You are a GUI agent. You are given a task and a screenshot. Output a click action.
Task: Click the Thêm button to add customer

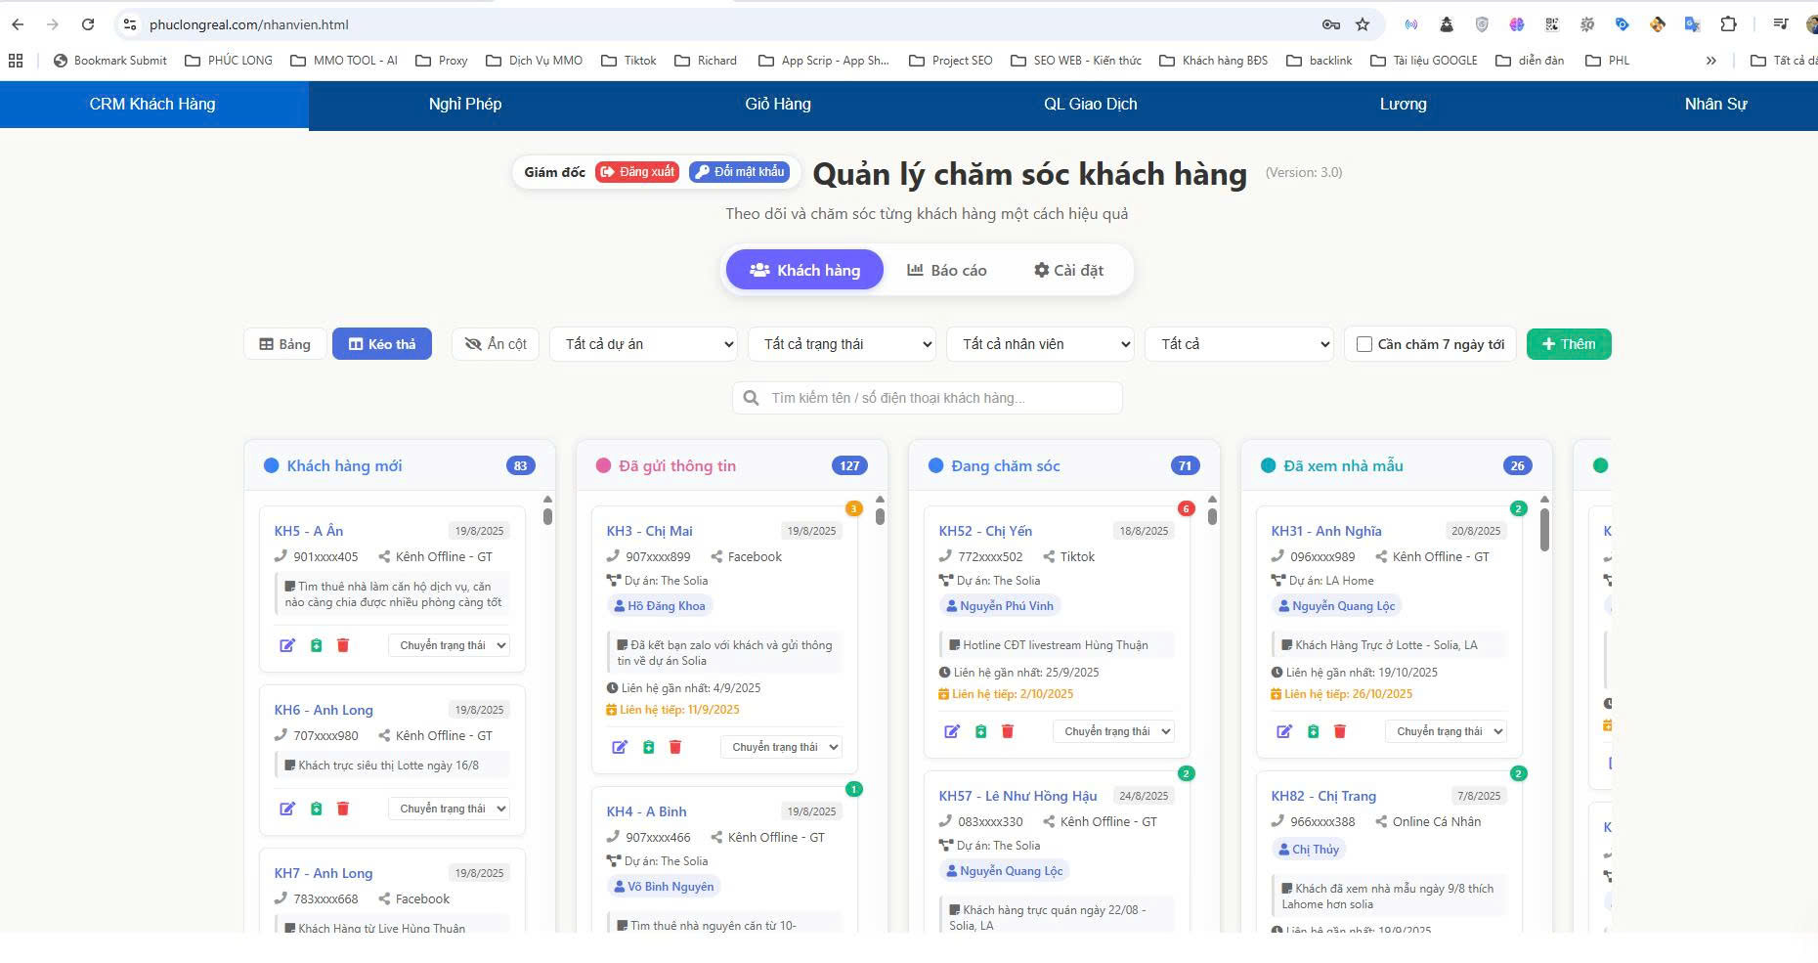click(1568, 343)
